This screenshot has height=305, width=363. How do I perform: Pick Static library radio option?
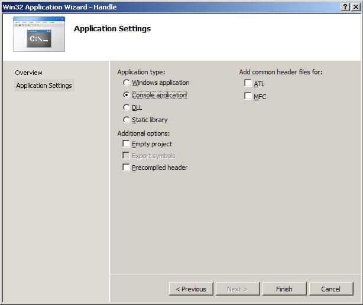pyautogui.click(x=127, y=120)
